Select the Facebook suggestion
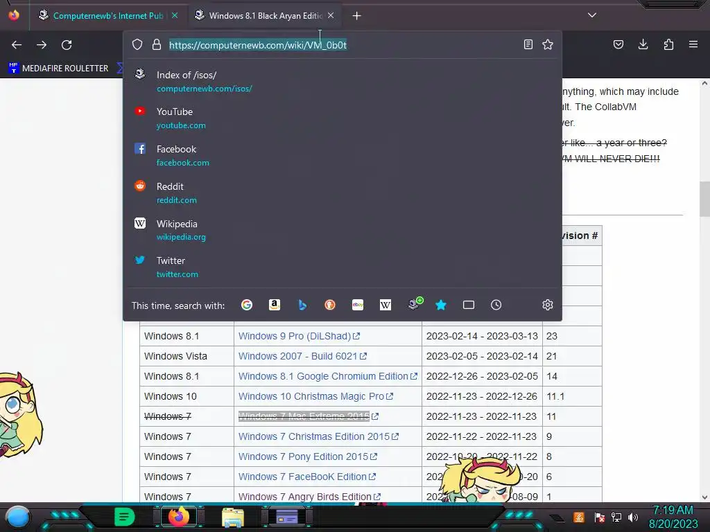710x532 pixels. (343, 156)
